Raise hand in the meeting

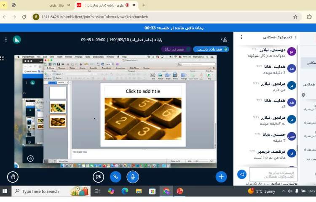click(x=13, y=177)
